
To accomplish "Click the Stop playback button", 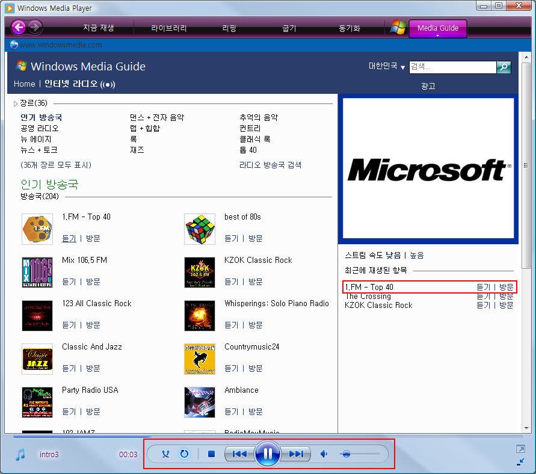I will pyautogui.click(x=211, y=454).
